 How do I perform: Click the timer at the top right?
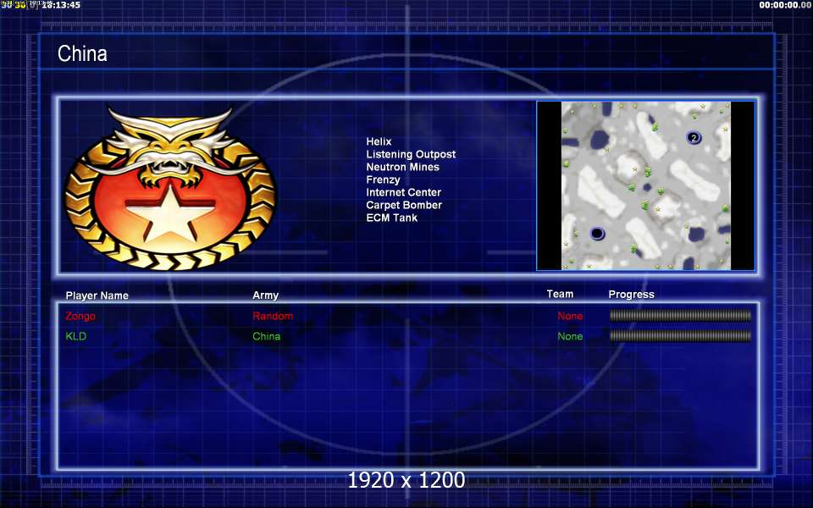[x=784, y=5]
